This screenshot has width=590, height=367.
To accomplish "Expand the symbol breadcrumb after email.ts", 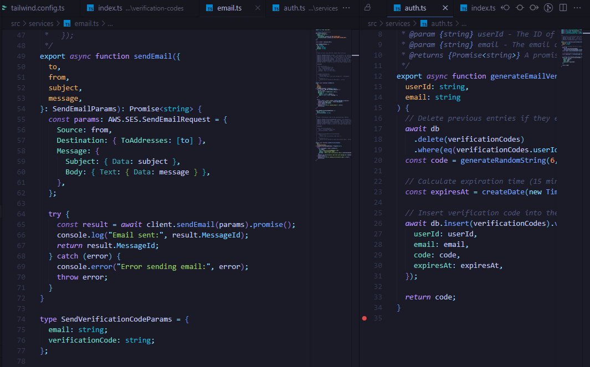I will tap(110, 23).
